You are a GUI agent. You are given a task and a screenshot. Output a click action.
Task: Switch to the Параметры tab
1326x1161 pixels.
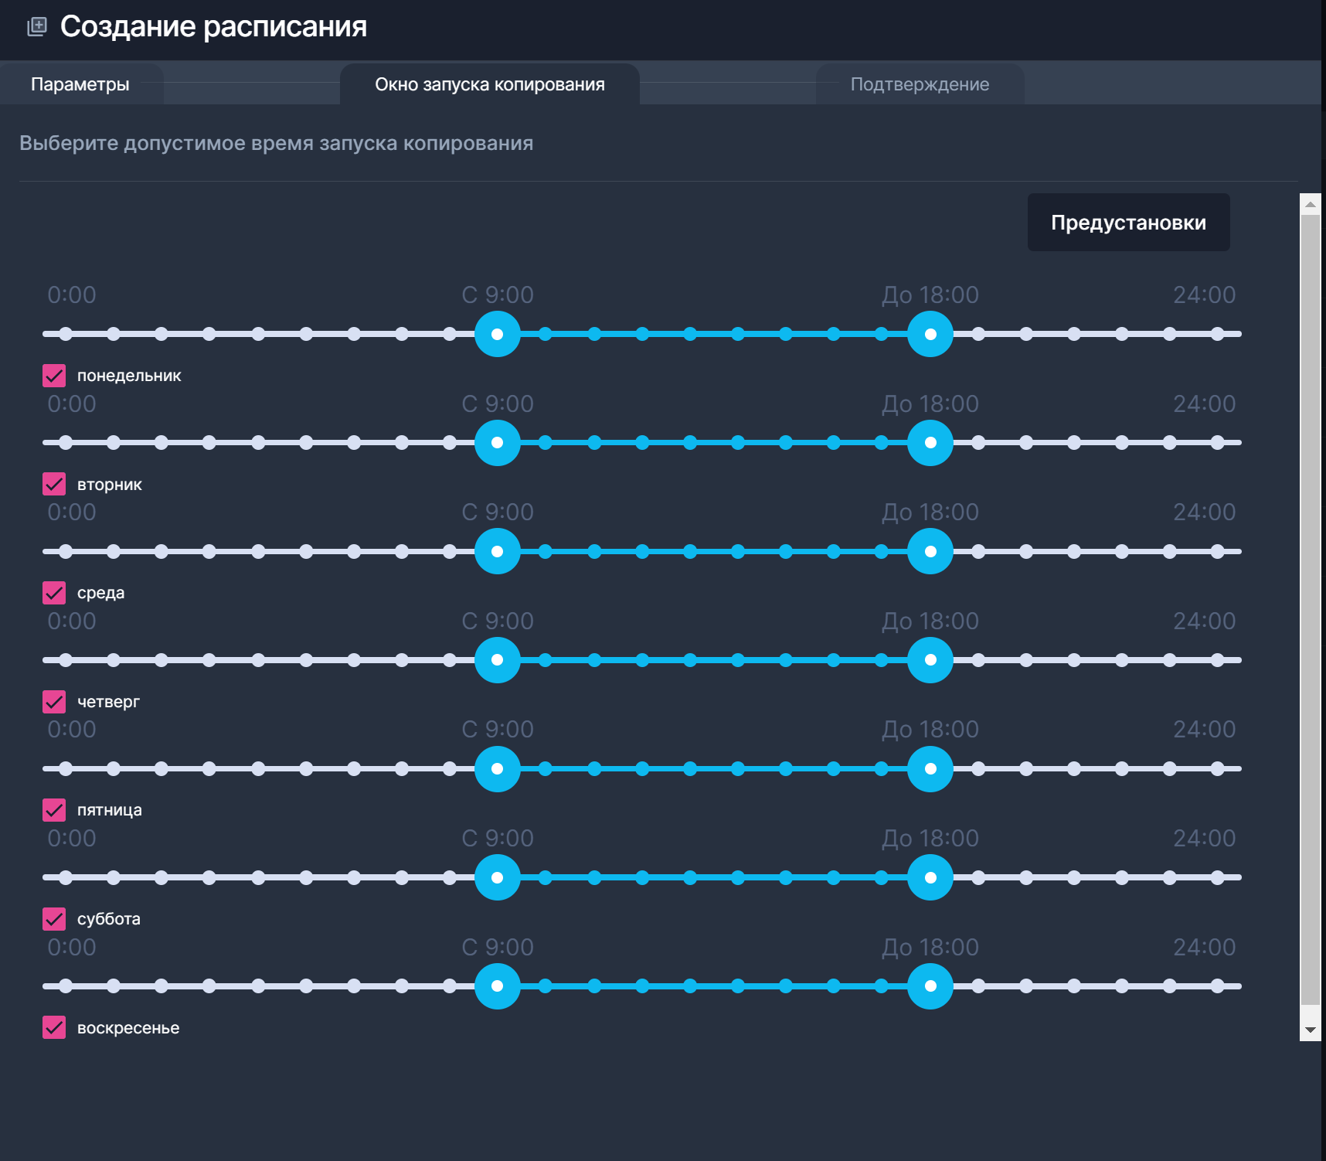pyautogui.click(x=80, y=84)
